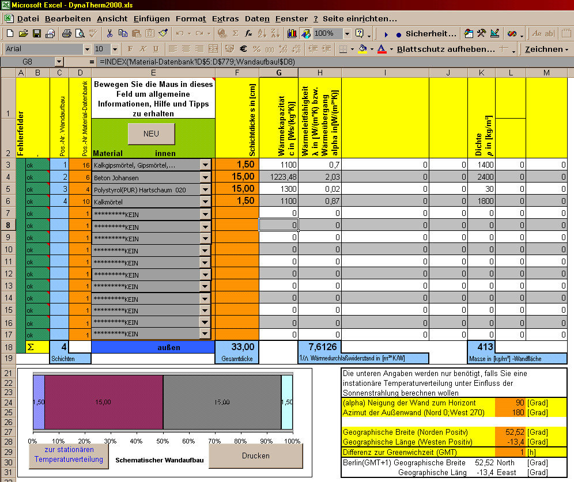574x482 pixels.
Task: Toggle Italic formatting with the K button
Action: [143, 49]
